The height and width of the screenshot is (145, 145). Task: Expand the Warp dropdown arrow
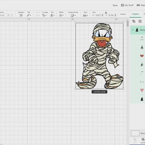(x=87, y=16)
